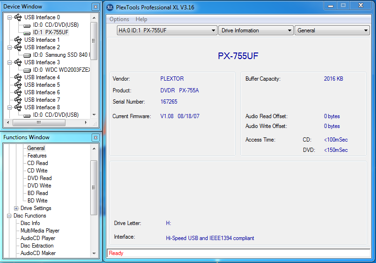Open the General page dropdown
This screenshot has height=263, width=376.
click(x=332, y=30)
